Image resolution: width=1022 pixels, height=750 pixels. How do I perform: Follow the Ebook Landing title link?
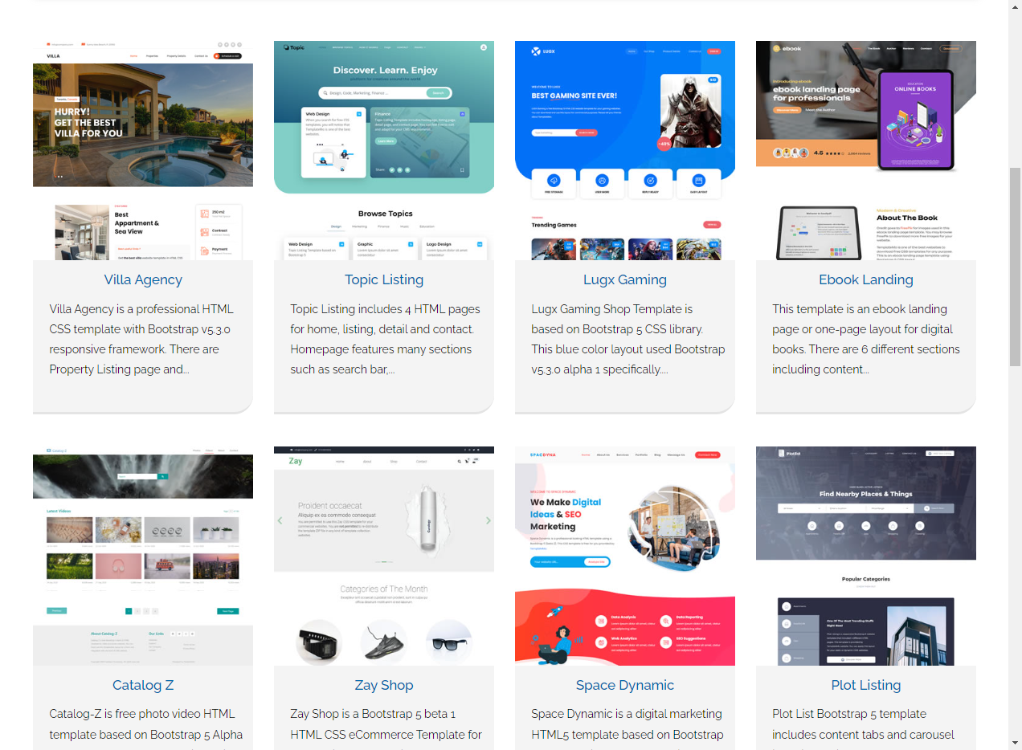[x=866, y=279]
